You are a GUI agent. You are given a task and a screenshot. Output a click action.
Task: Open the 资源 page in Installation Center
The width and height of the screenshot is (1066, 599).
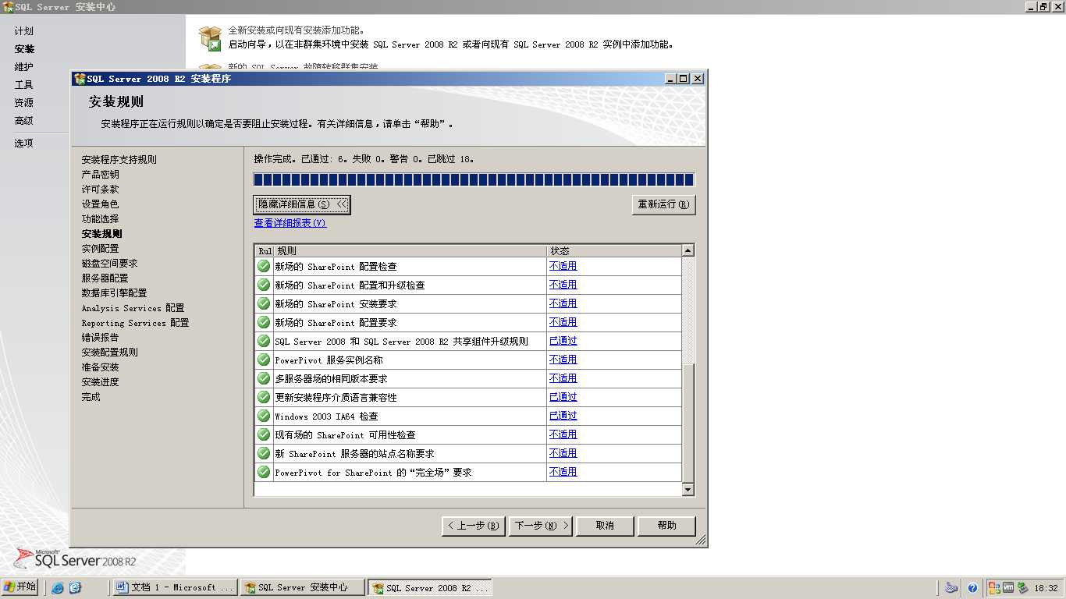tap(24, 103)
